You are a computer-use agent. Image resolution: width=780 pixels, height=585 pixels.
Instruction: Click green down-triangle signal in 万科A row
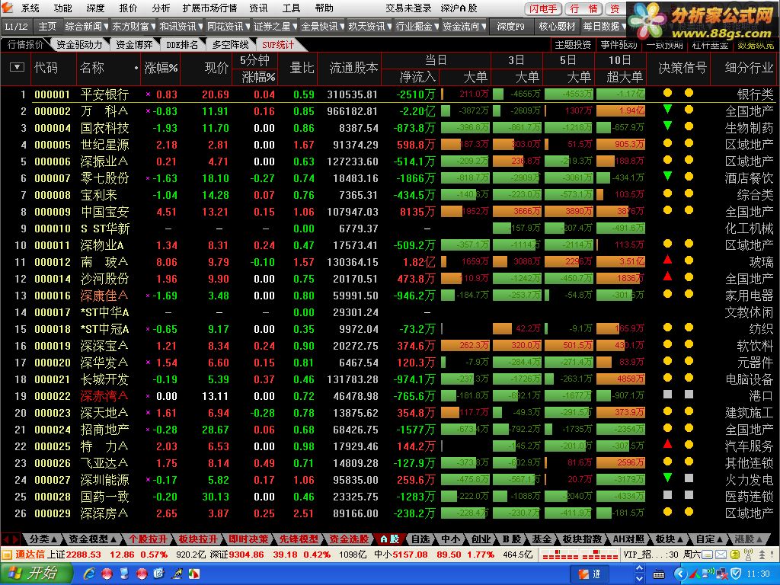point(667,109)
